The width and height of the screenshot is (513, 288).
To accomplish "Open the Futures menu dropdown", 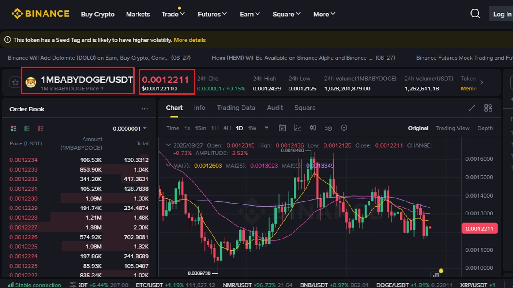I will pos(212,14).
